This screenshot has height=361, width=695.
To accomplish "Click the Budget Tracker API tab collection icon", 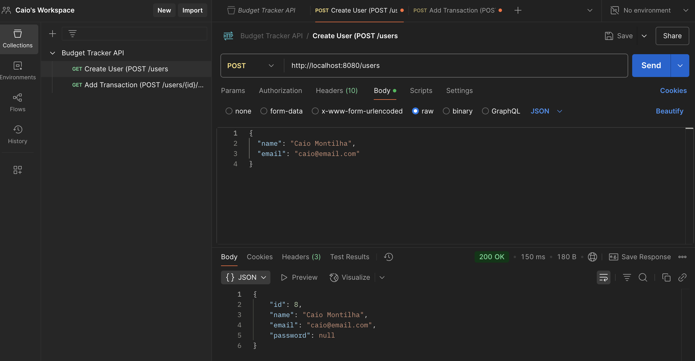I will coord(231,10).
